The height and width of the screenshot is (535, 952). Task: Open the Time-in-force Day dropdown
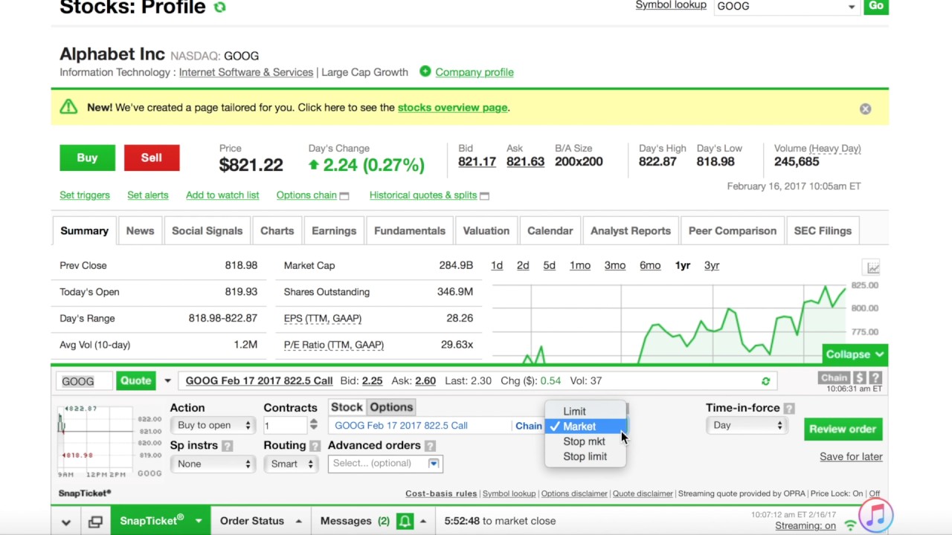click(x=746, y=425)
